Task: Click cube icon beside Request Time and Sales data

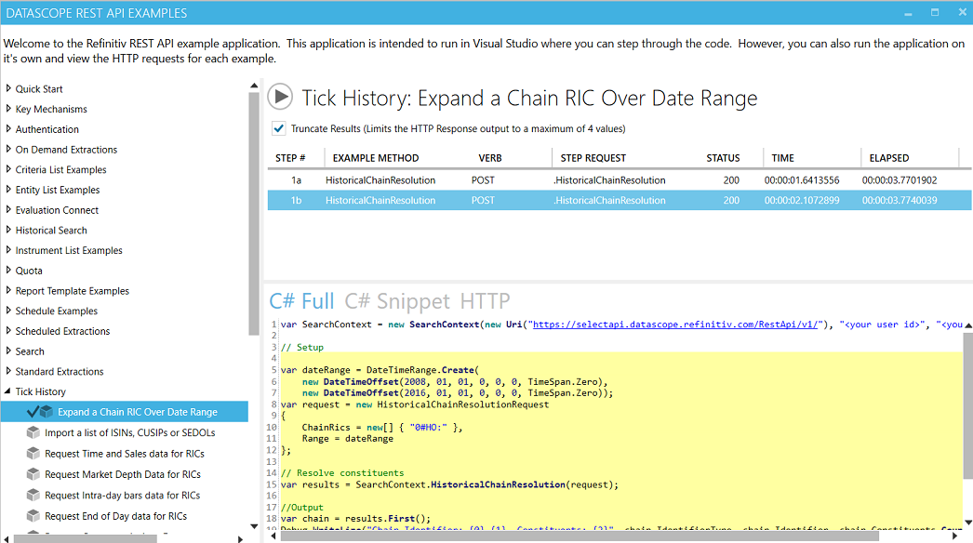Action: point(33,454)
